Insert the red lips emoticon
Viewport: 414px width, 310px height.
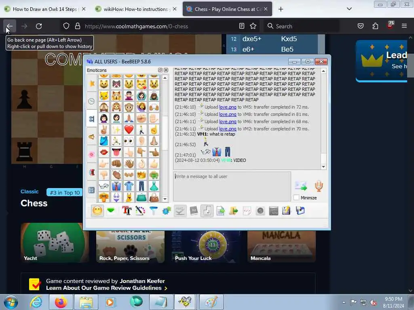104,152
